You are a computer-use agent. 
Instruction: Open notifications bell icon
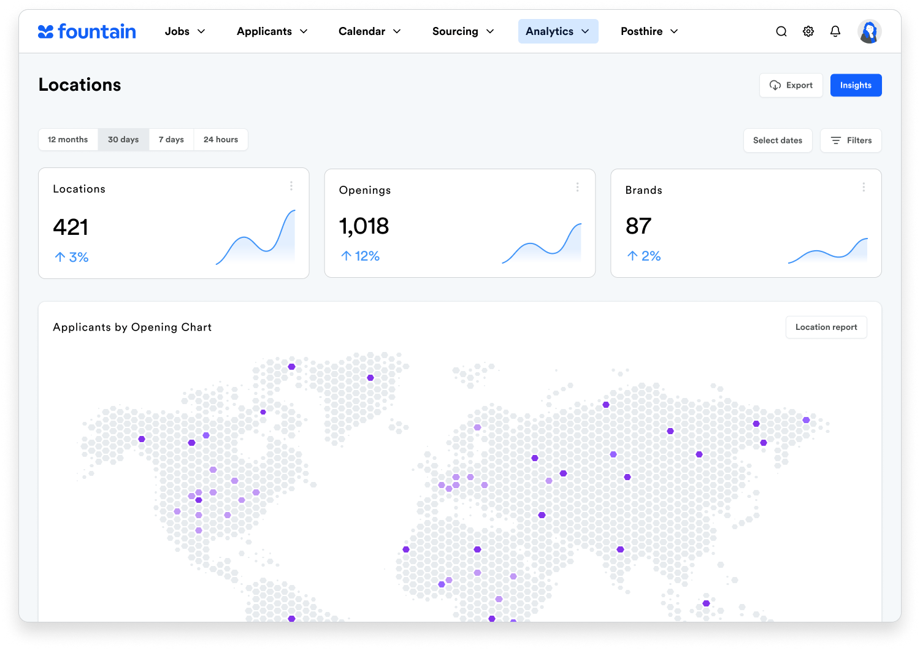[x=835, y=31]
